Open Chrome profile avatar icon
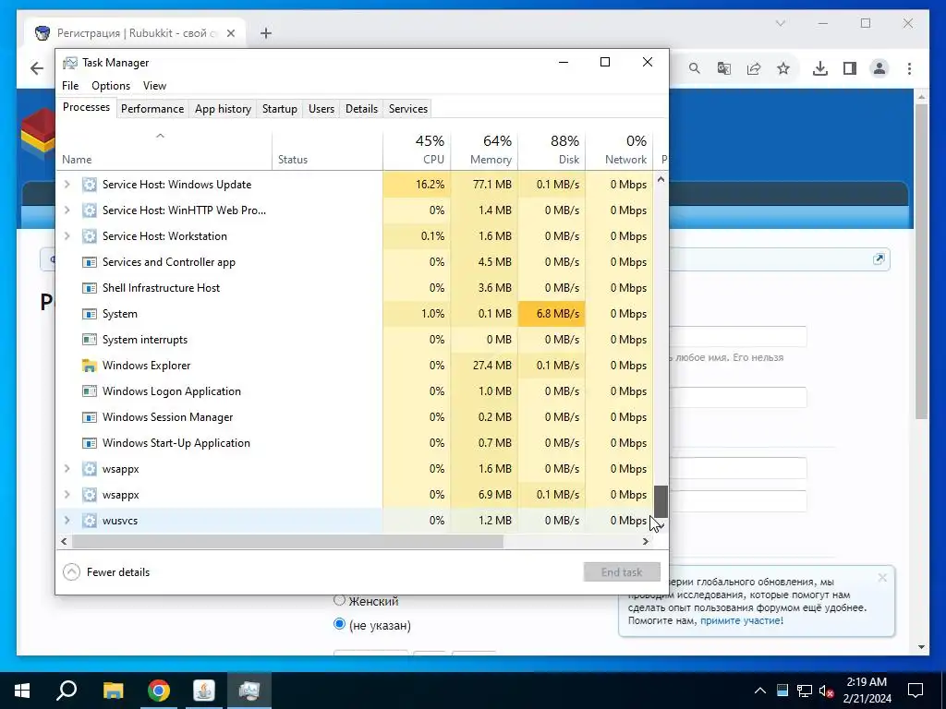This screenshot has width=946, height=709. click(x=879, y=68)
